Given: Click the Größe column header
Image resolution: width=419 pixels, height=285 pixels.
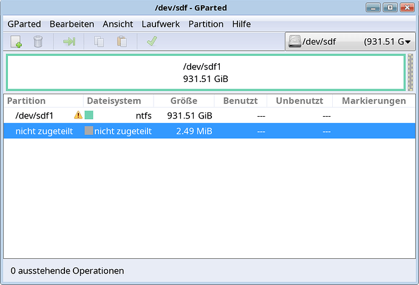Looking at the screenshot, I should (x=184, y=101).
